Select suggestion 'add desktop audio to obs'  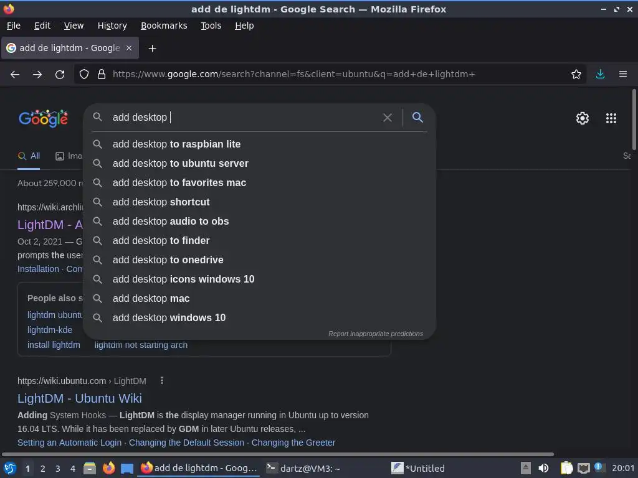[260, 221]
